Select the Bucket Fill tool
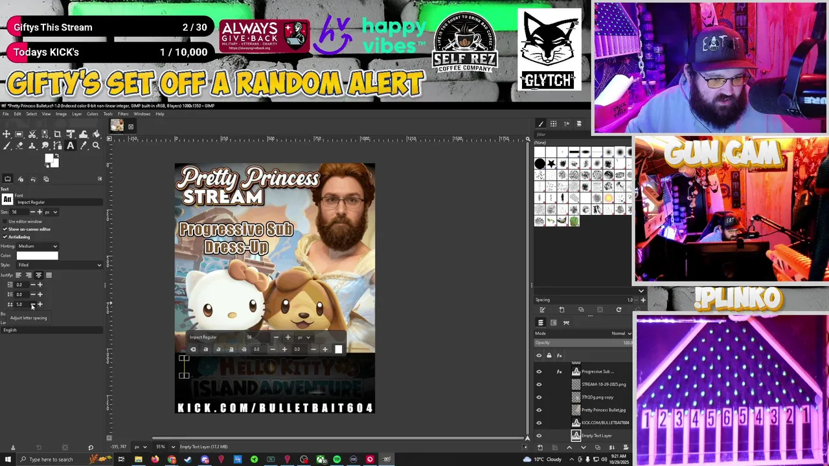The image size is (829, 466). tap(96, 134)
